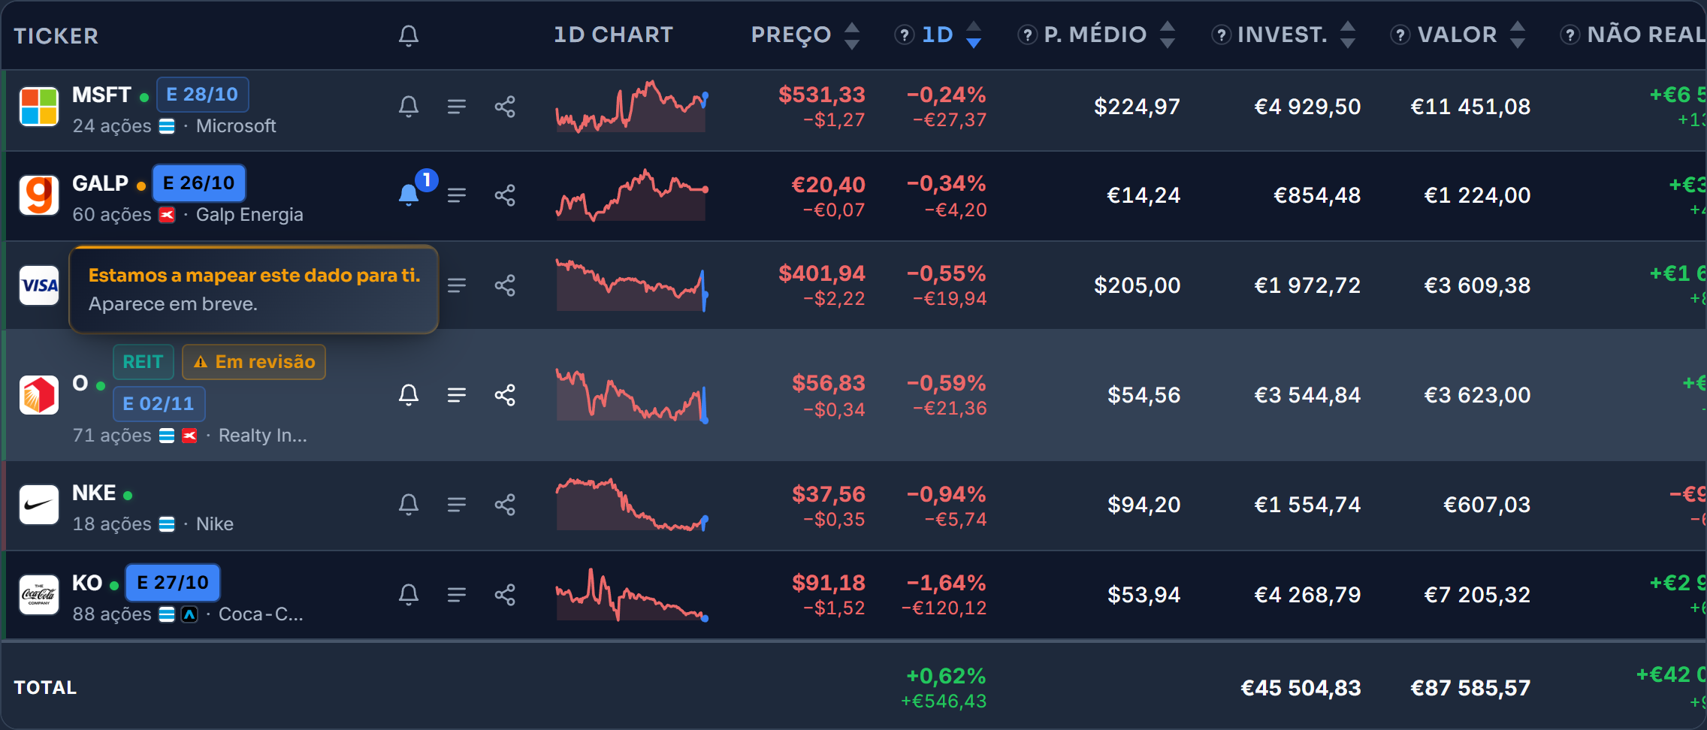This screenshot has width=1707, height=730.
Task: Open the list icon for NKE
Action: pos(457,505)
